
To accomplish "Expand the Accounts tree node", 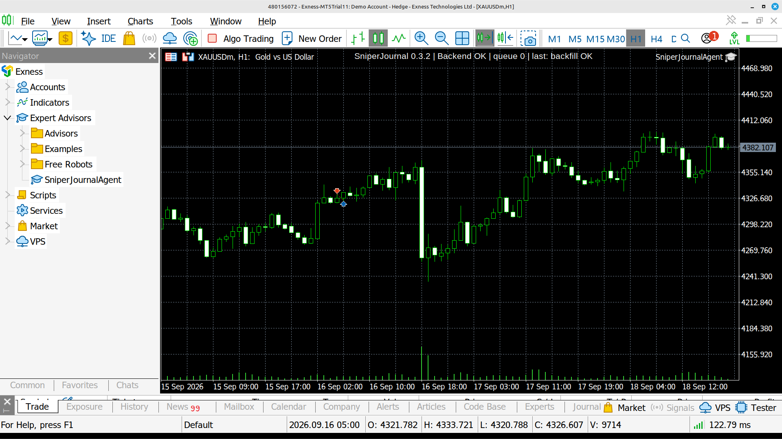I will 7,87.
